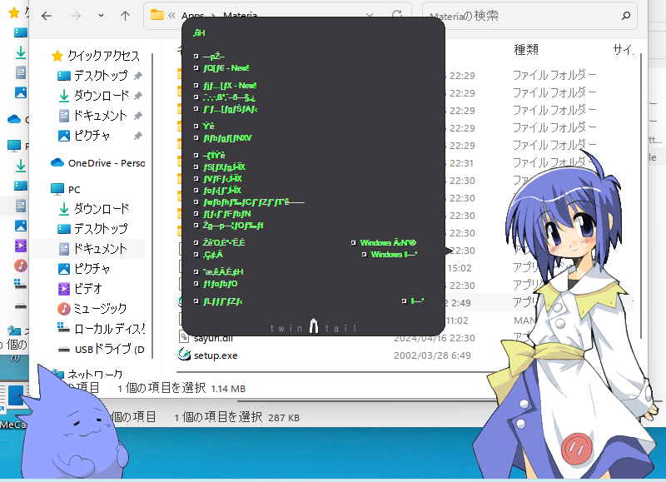The height and width of the screenshot is (482, 666).
Task: Click the back navigation button
Action: click(x=46, y=15)
